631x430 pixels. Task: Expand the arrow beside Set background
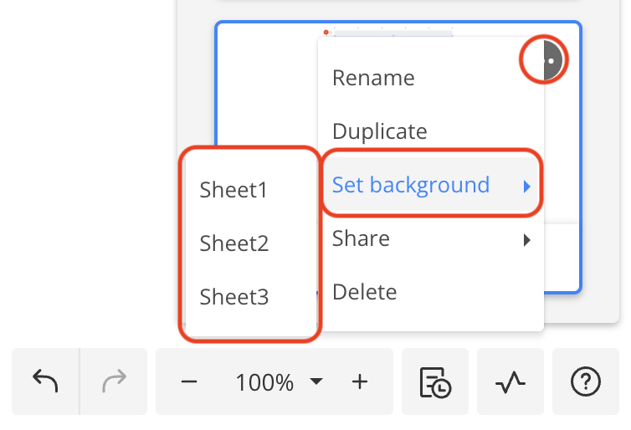click(527, 186)
